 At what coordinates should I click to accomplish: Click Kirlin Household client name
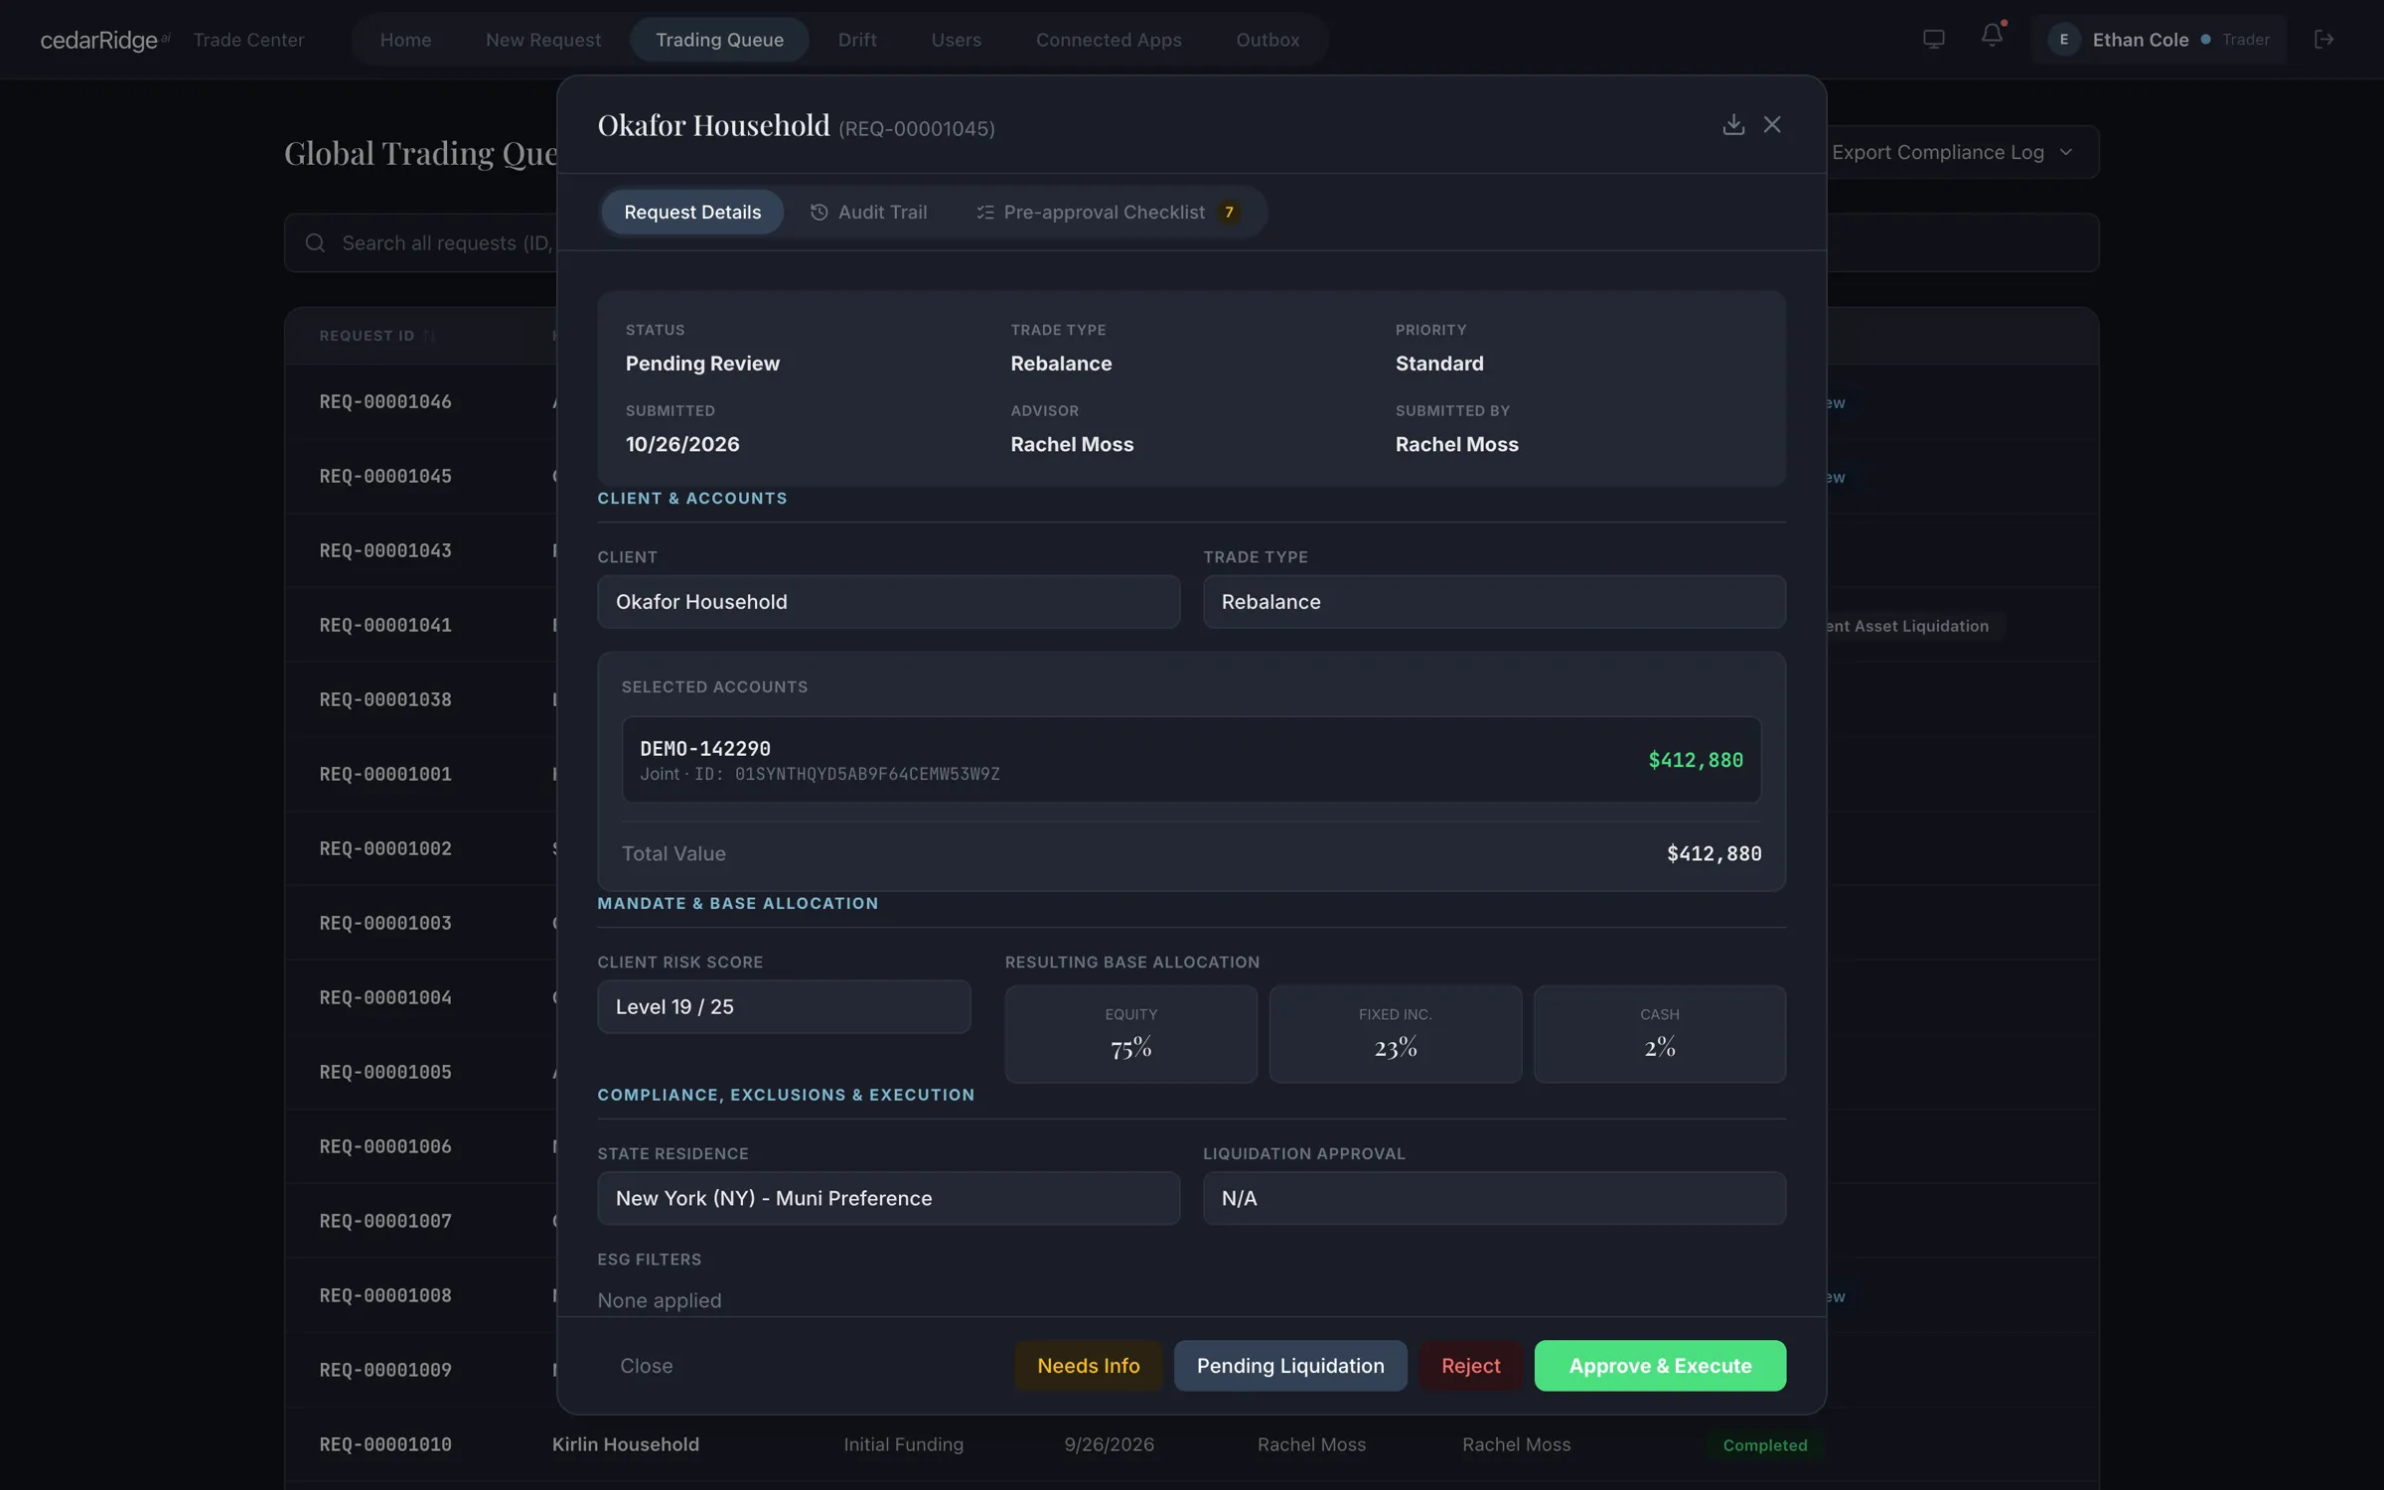(626, 1444)
